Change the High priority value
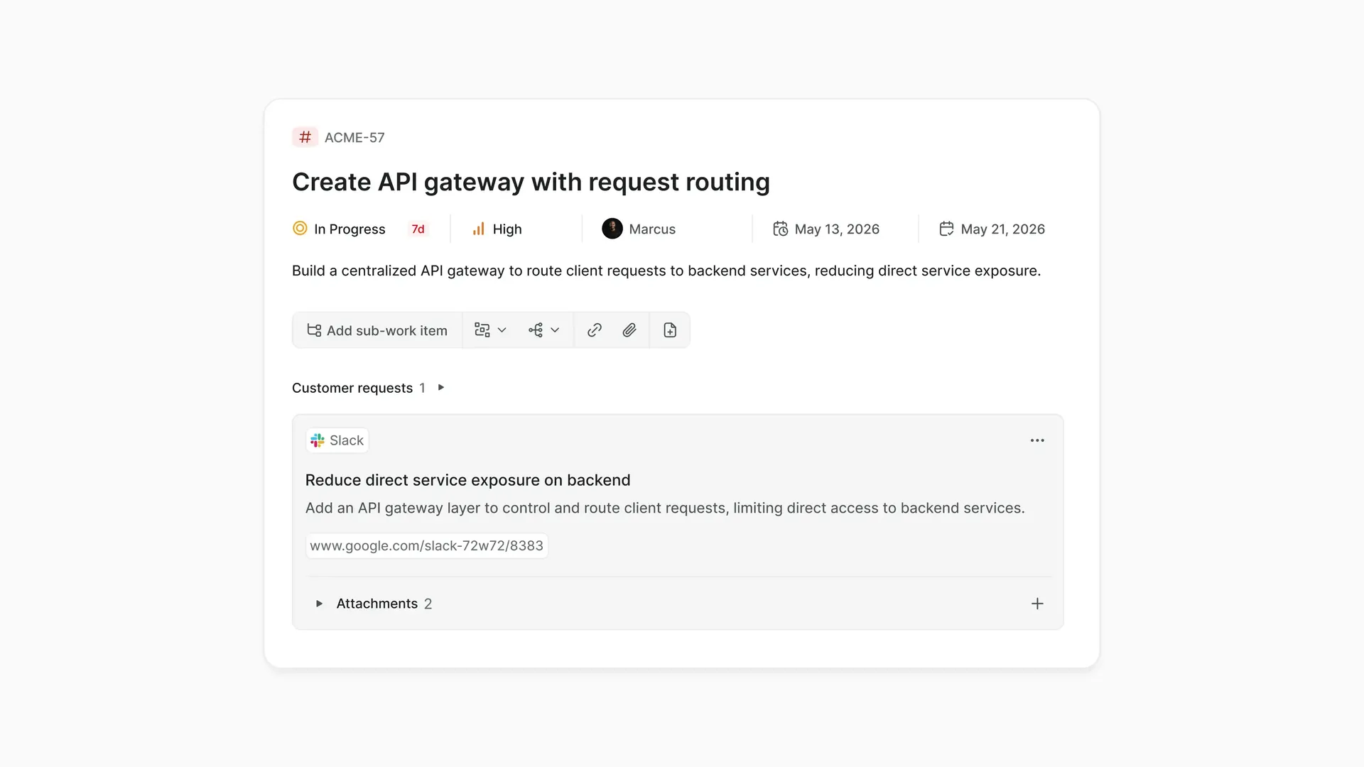The image size is (1364, 767). 507,229
